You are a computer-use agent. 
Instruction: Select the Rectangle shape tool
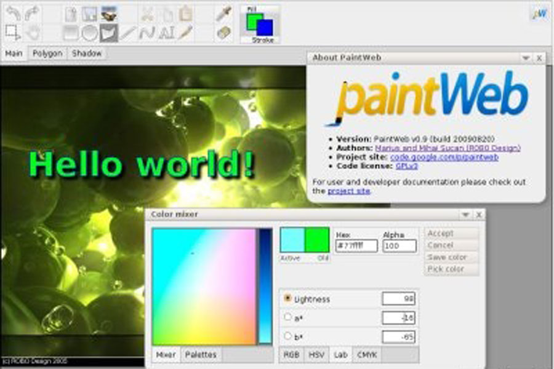pyautogui.click(x=71, y=33)
